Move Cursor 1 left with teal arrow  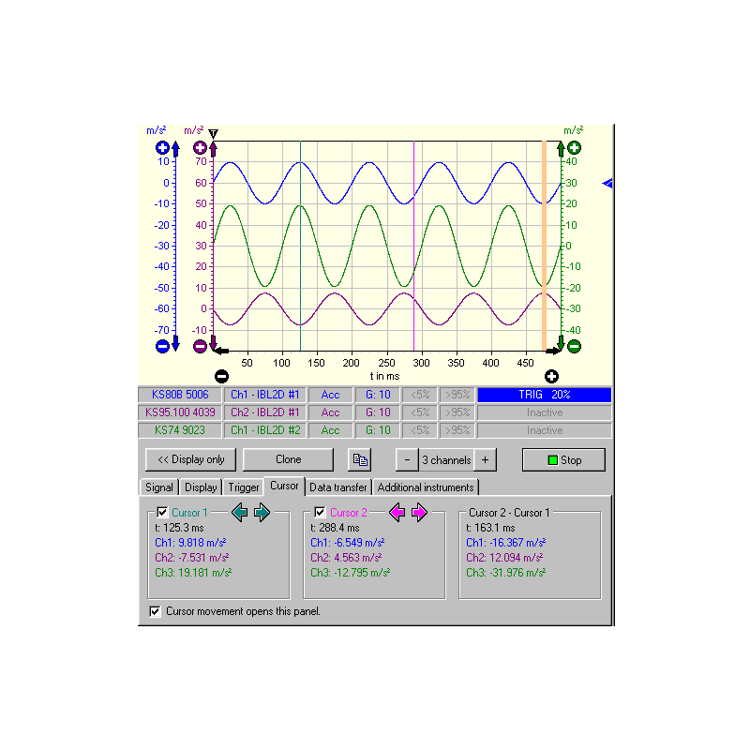pyautogui.click(x=240, y=513)
